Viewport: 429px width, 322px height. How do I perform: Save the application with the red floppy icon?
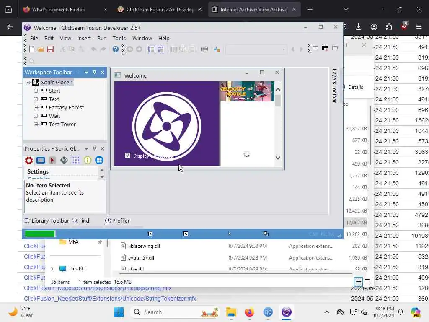[50, 49]
